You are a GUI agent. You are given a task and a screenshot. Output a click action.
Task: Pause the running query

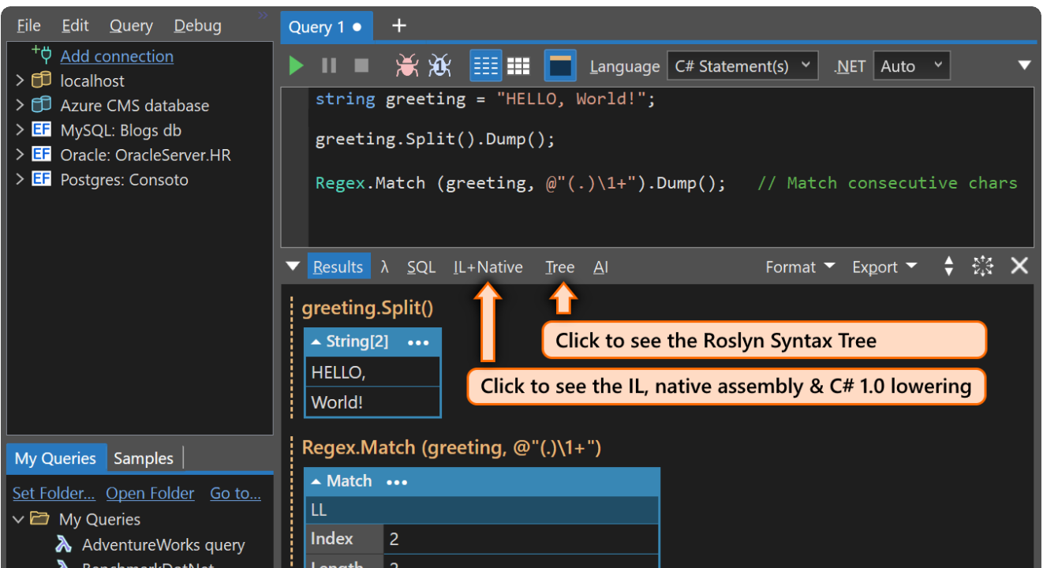pos(329,65)
